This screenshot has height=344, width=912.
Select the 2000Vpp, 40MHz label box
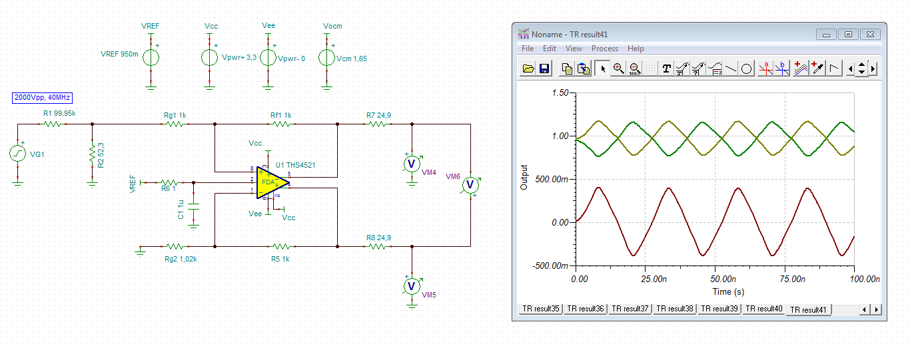click(x=42, y=97)
